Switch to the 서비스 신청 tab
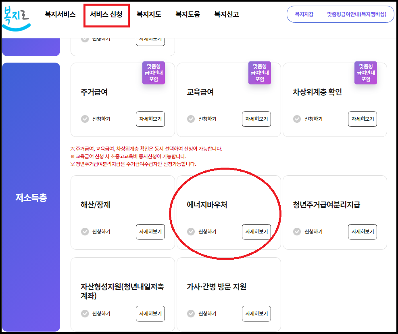This screenshot has height=334, width=398. click(106, 14)
